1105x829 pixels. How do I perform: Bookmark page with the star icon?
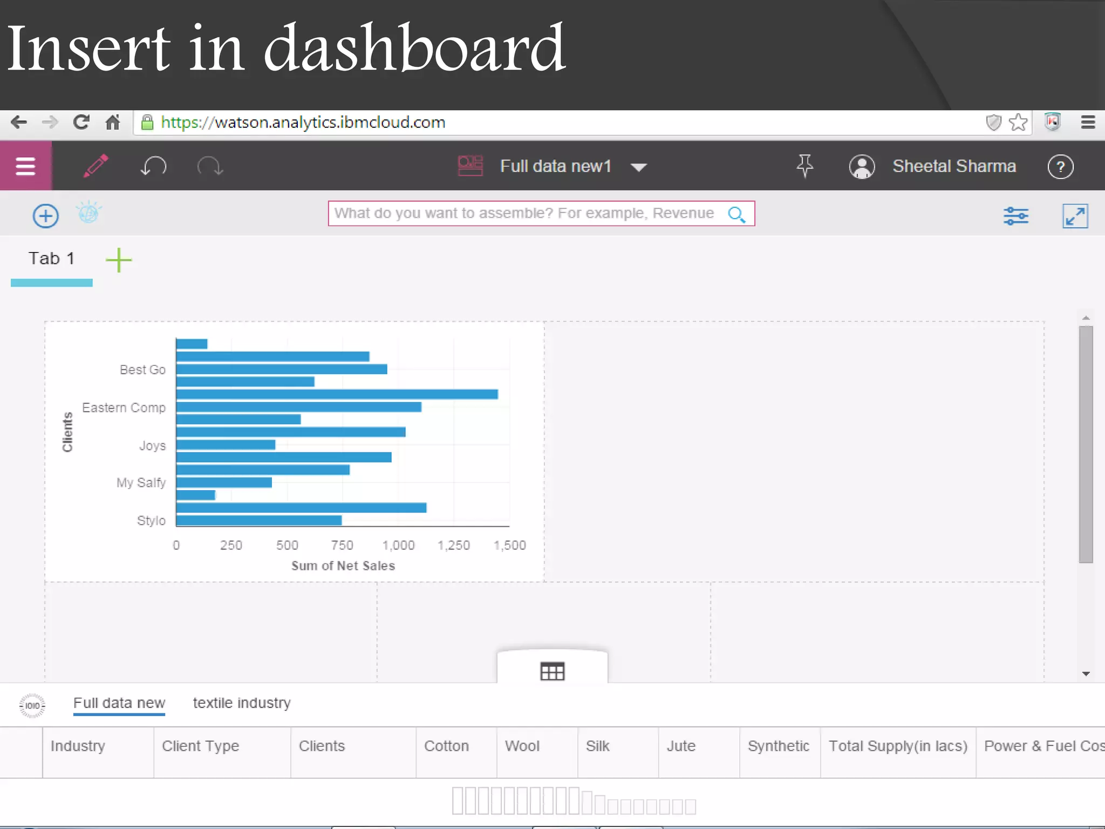pos(1018,123)
